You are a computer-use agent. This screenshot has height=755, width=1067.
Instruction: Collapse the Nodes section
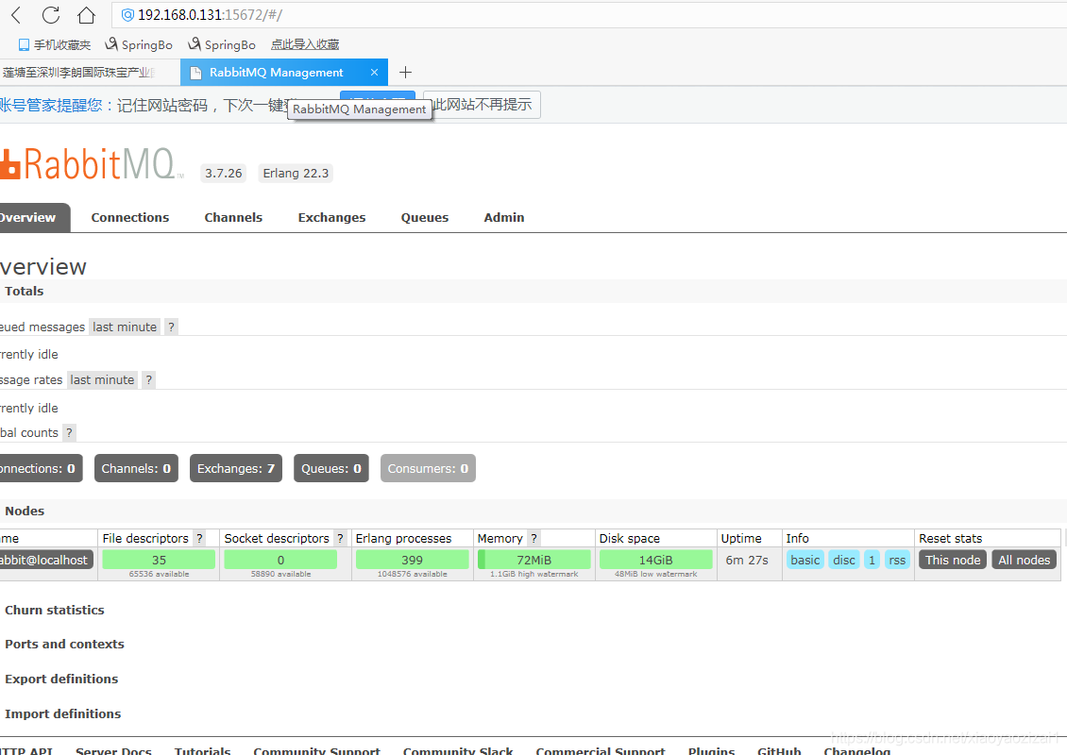click(x=25, y=512)
